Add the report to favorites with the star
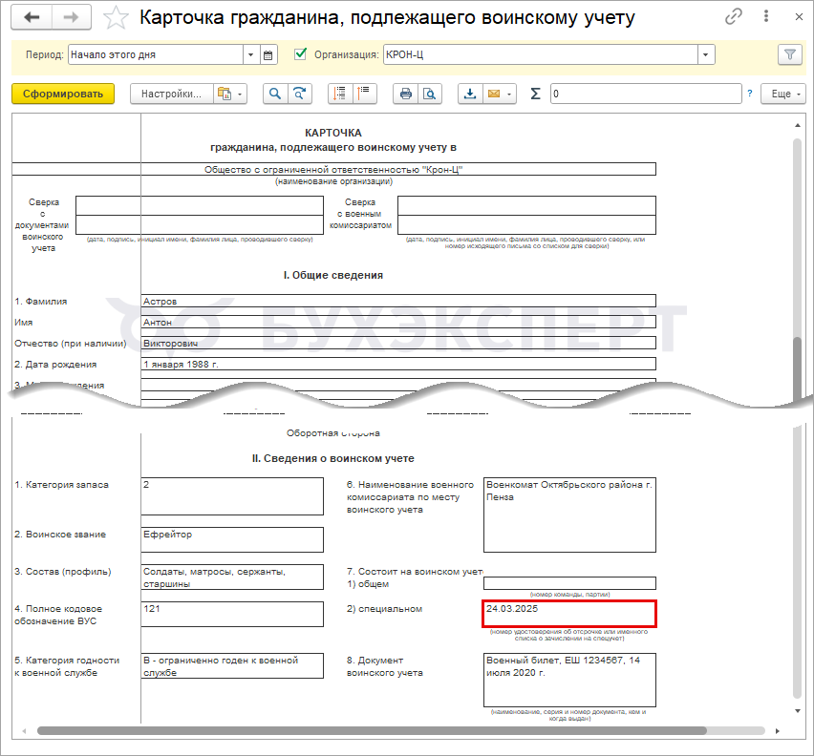 (x=116, y=17)
